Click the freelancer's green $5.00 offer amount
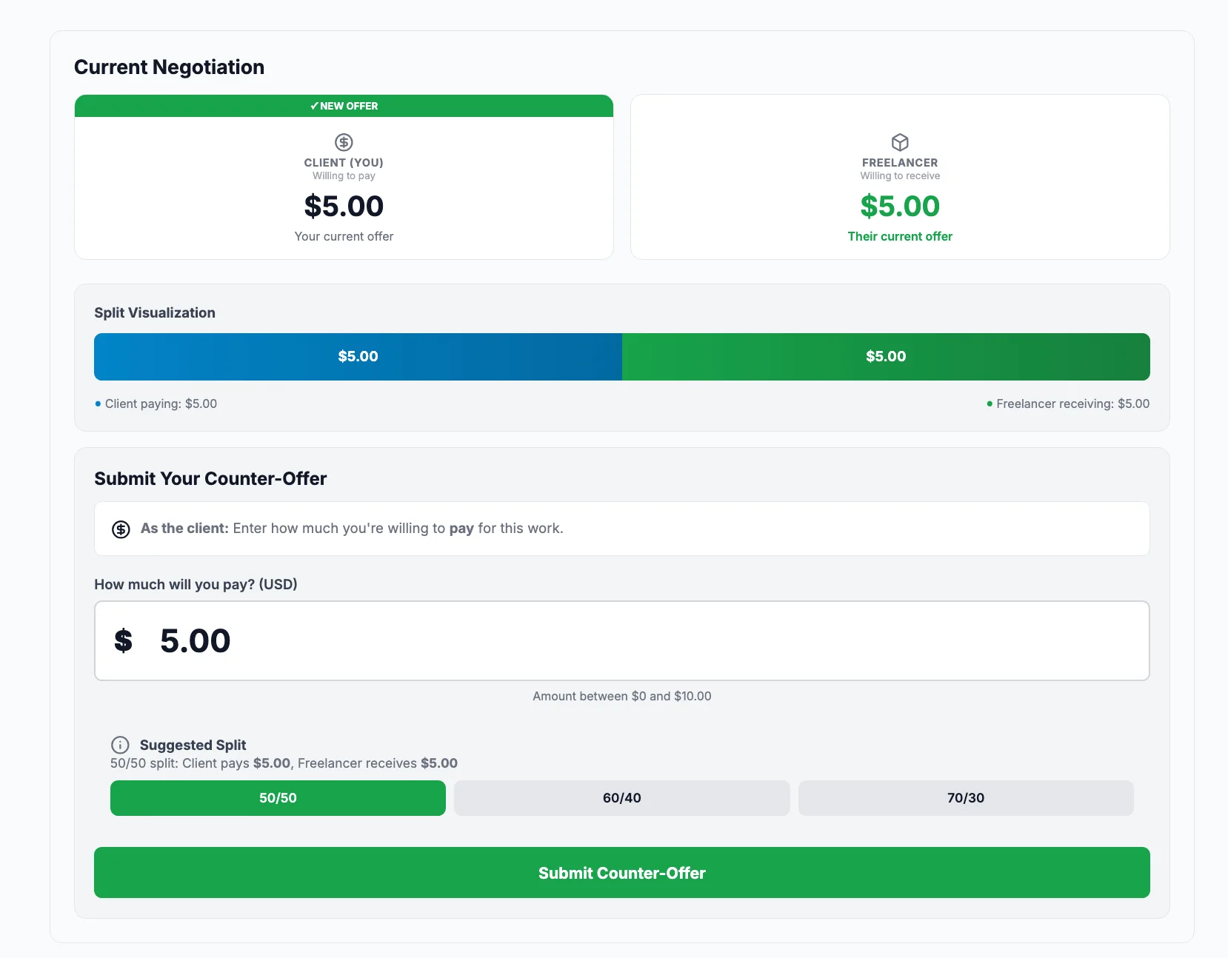 pos(900,207)
